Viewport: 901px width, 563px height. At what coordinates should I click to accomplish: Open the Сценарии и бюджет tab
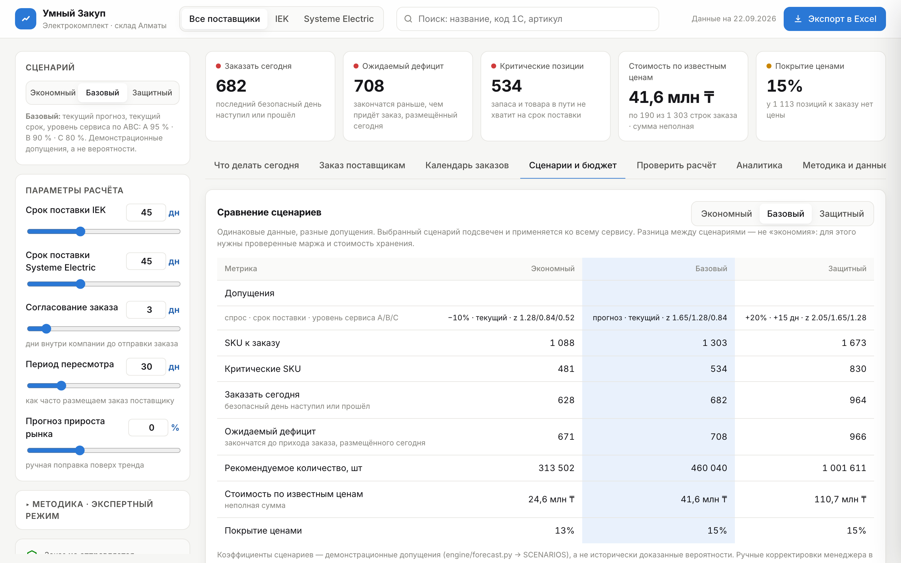point(573,165)
